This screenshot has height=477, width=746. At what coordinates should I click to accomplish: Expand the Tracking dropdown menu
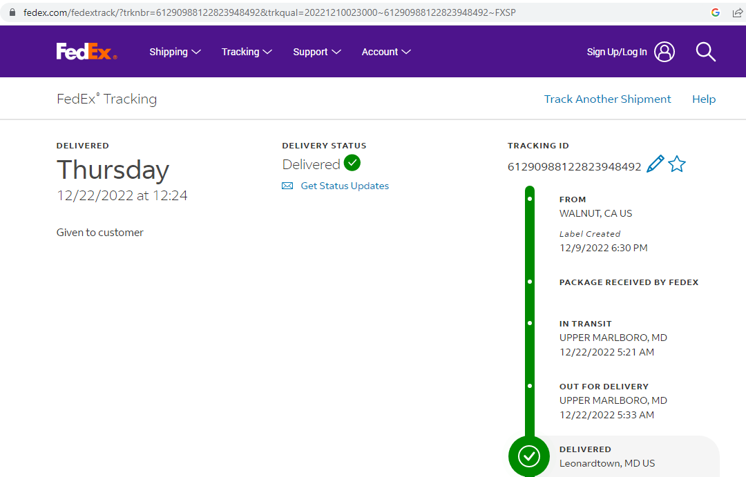(x=247, y=52)
